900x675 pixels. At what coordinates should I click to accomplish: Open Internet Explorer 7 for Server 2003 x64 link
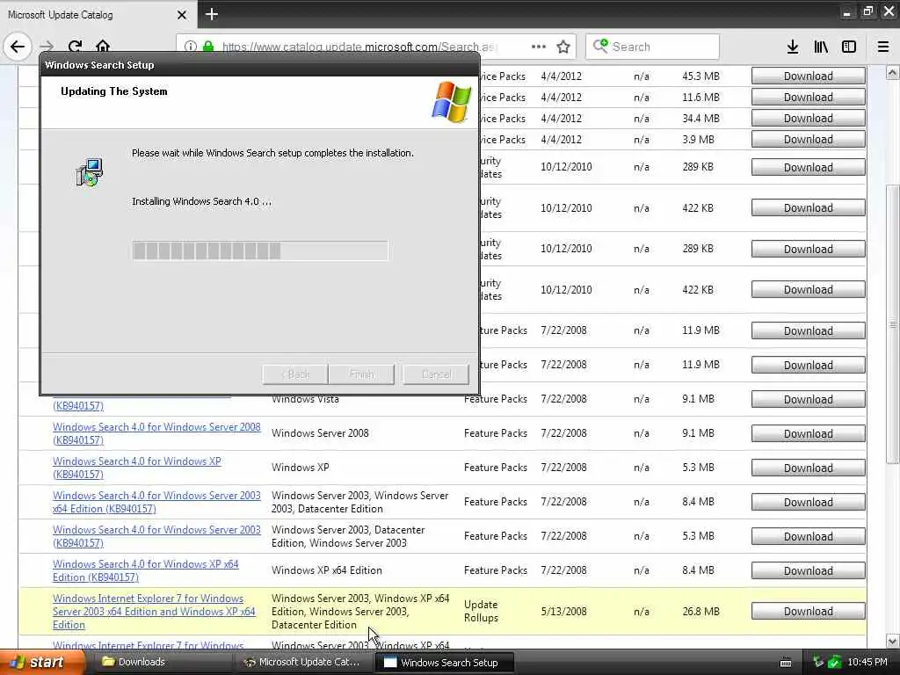(x=154, y=612)
